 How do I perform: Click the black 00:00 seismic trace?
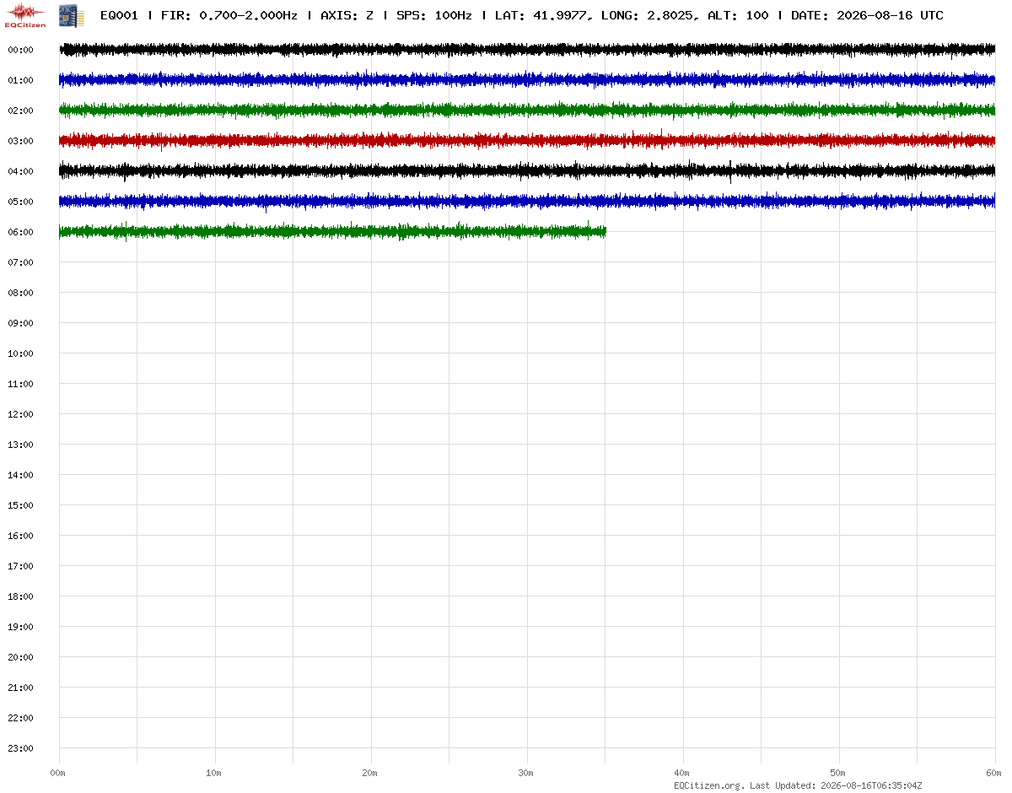pyautogui.click(x=527, y=50)
